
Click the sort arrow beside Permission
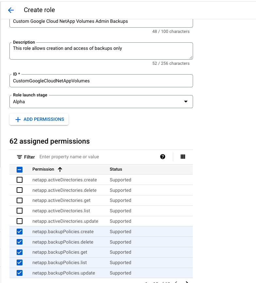(x=60, y=169)
